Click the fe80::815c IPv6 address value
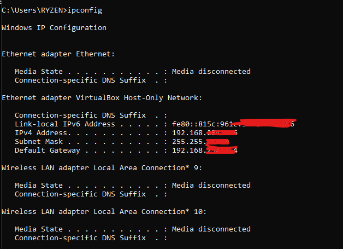The height and width of the screenshot is (249, 343). [233, 124]
